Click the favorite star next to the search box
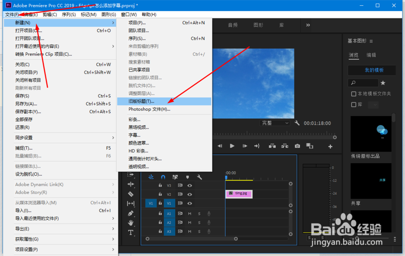The width and height of the screenshot is (405, 256). 383,83
